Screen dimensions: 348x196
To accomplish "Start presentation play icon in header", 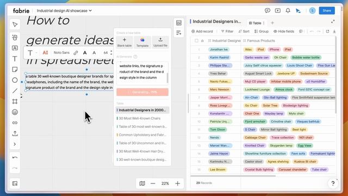I will (278, 10).
